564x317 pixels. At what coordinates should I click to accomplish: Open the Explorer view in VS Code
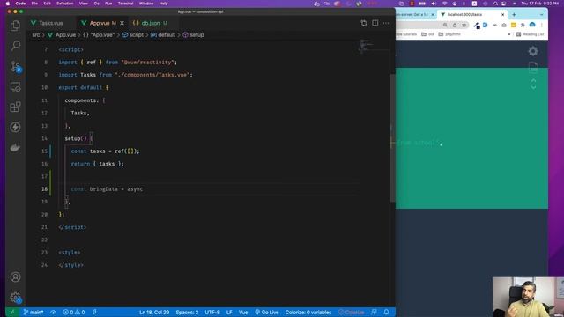15,26
